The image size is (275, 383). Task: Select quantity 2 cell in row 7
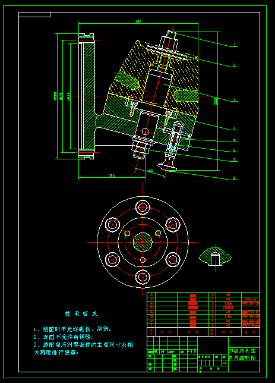coord(213,299)
